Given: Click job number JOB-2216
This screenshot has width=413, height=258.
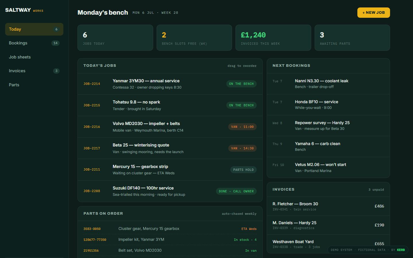Looking at the screenshot, I should coord(92,127).
